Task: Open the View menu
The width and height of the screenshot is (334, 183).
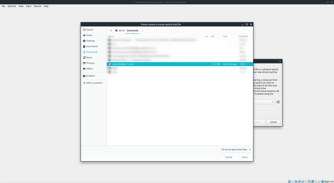Action: coord(21,6)
